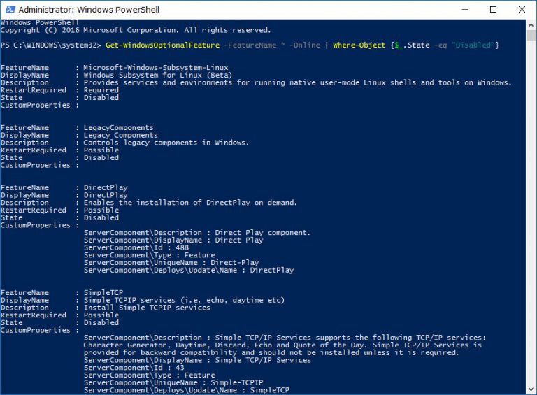Click 'Character Generator, Daytime, Discard' line
This screenshot has width=537, height=395.
pyautogui.click(x=282, y=345)
